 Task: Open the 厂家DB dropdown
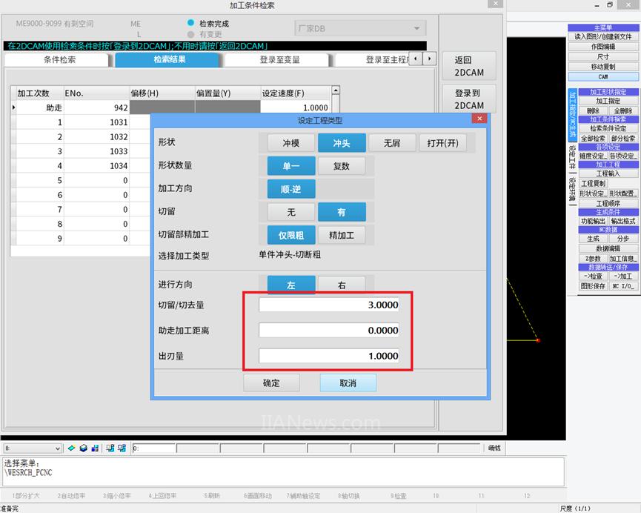(x=360, y=29)
